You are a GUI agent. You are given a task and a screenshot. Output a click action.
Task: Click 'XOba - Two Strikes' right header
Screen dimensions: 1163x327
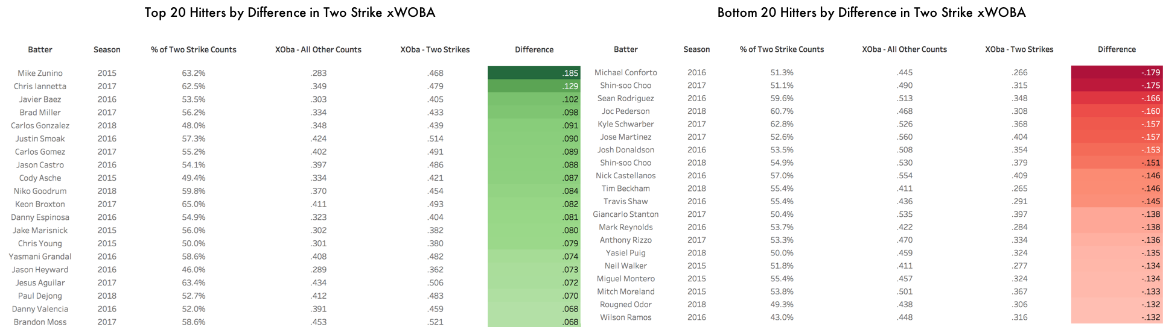[x=1019, y=49]
